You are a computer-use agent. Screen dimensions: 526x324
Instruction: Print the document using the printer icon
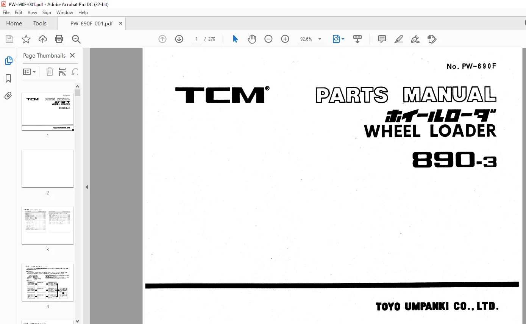coord(59,39)
